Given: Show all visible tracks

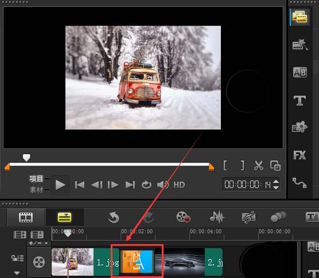Looking at the screenshot, I should [x=20, y=234].
